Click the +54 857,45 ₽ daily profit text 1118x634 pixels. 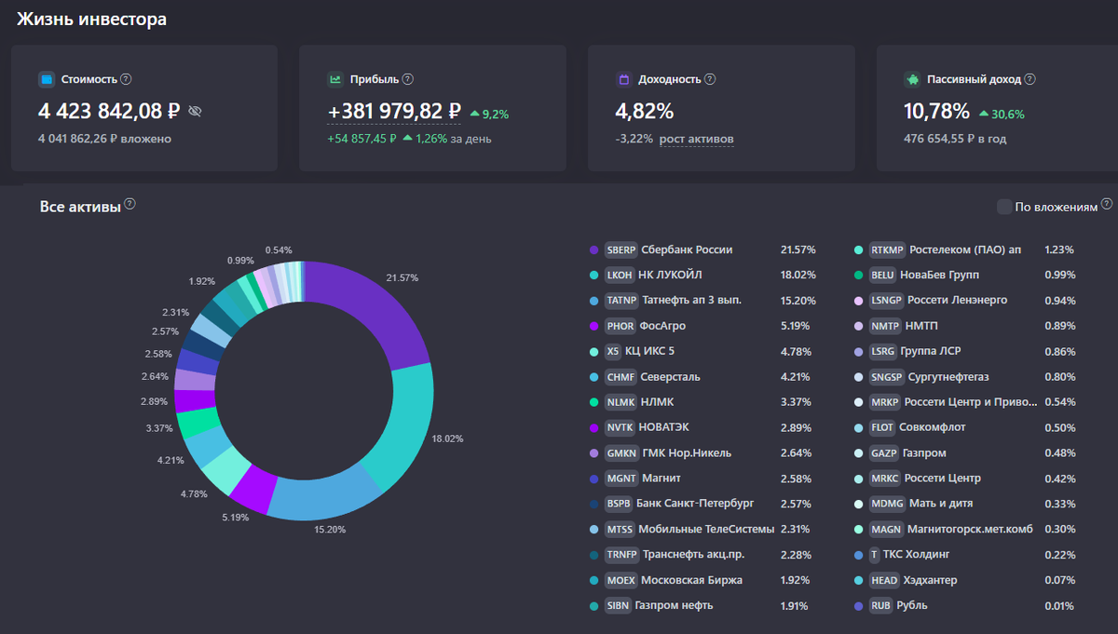(361, 140)
